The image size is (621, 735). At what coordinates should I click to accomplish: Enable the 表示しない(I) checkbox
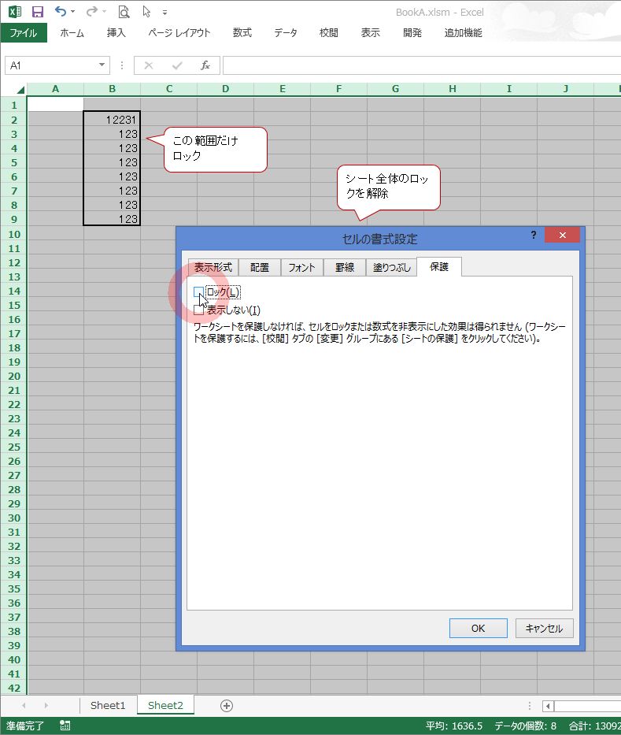click(199, 310)
